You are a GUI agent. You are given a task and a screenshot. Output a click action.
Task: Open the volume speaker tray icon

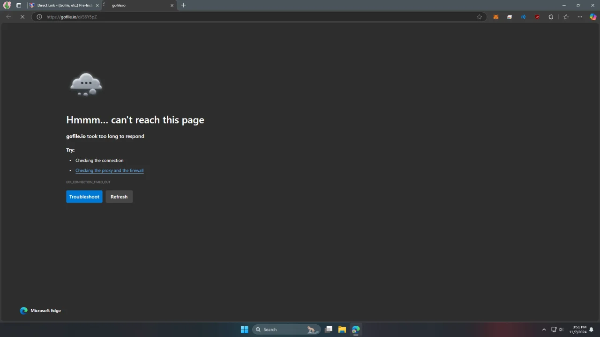pos(561,330)
